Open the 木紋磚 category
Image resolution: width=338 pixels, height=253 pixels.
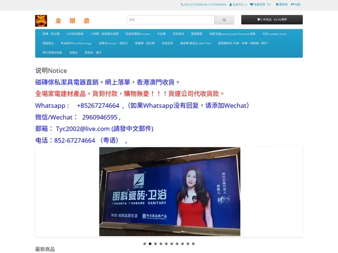coord(161,34)
